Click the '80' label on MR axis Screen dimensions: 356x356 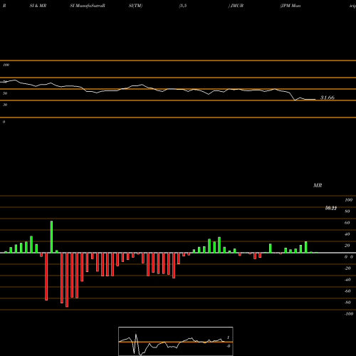pyautogui.click(x=347, y=211)
